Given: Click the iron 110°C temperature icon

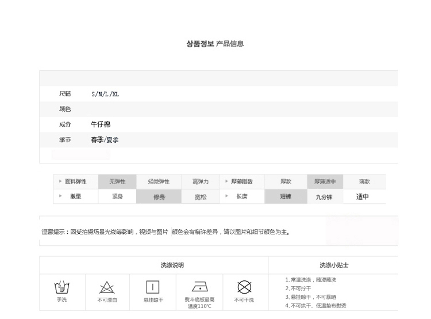Looking at the screenshot, I should pos(199,287).
